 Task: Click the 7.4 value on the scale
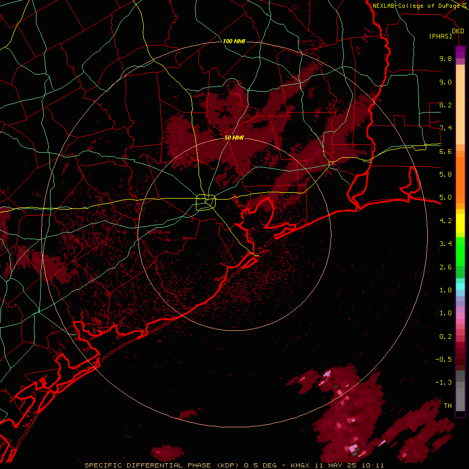pyautogui.click(x=446, y=128)
